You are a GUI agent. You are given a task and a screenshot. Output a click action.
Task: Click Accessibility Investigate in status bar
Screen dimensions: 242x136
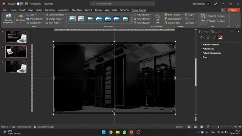coord(44,127)
